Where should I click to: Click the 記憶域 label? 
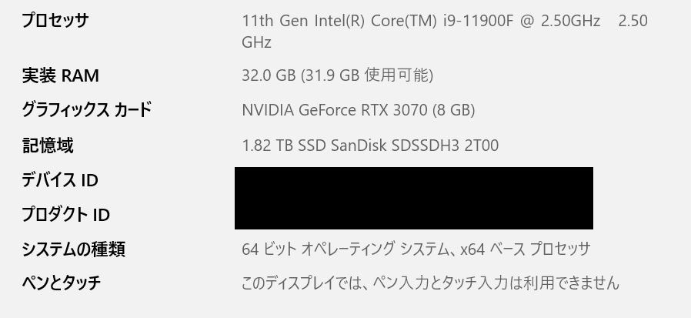(x=48, y=145)
